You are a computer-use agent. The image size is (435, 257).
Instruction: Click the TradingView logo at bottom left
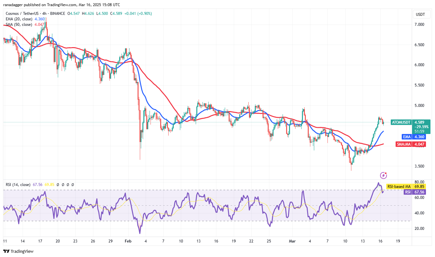19,251
